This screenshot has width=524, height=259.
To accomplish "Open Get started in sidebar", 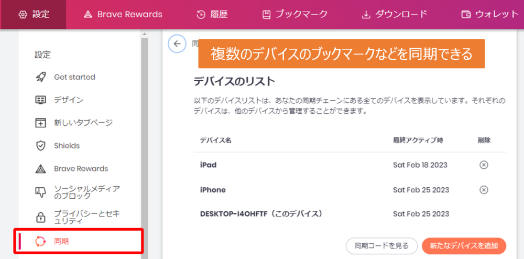I will click(x=74, y=77).
